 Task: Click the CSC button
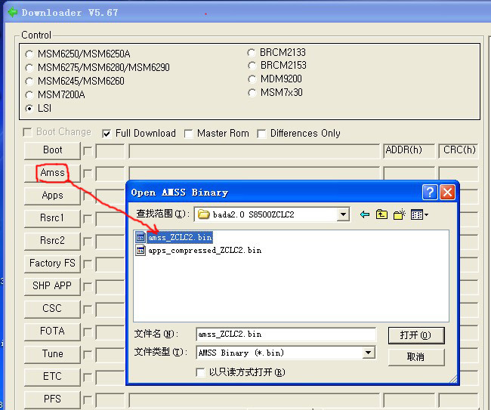[x=52, y=309]
